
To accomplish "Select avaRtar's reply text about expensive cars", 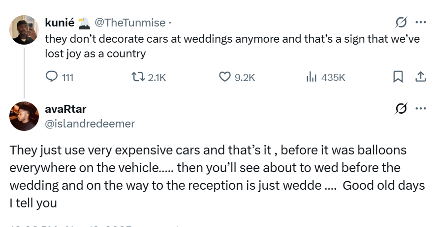I will coord(207,176).
